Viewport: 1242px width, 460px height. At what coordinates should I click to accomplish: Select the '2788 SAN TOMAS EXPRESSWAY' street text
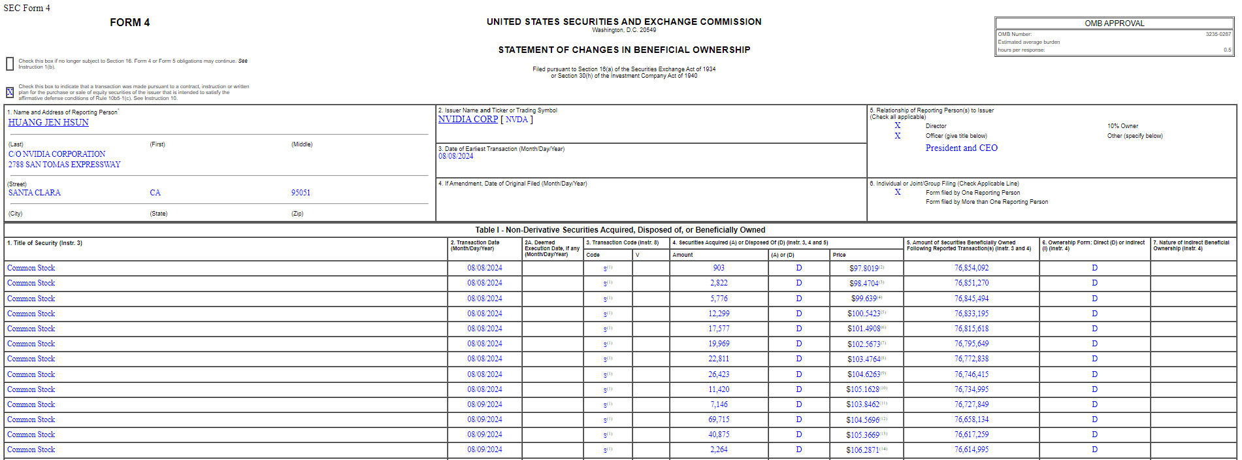[64, 165]
